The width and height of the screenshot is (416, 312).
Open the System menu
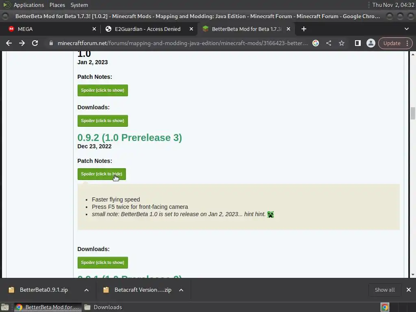click(79, 5)
